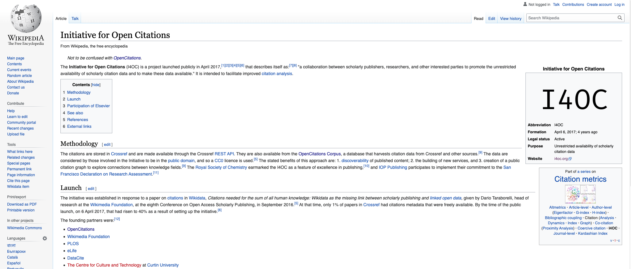631x269 pixels.
Task: Hide the Contents table
Action: (x=96, y=85)
